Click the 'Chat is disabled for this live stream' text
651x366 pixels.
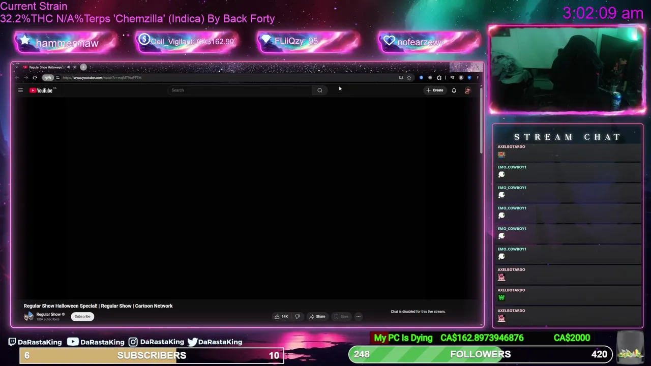pos(418,312)
